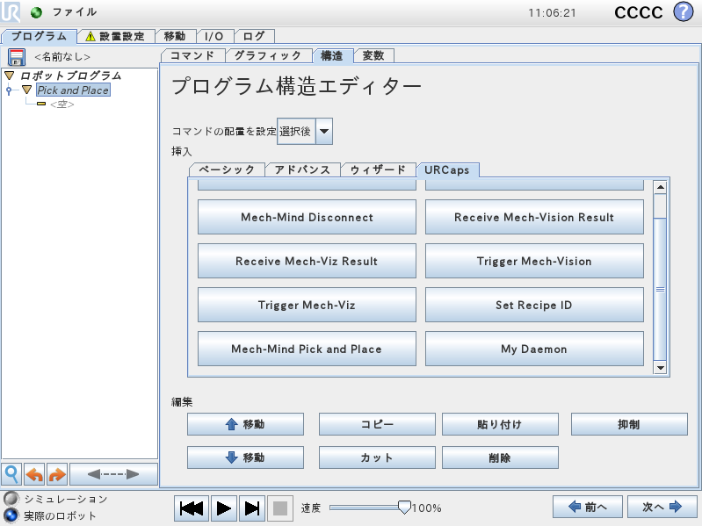The width and height of the screenshot is (702, 526).
Task: Select the URCaps insert tab
Action: point(447,170)
